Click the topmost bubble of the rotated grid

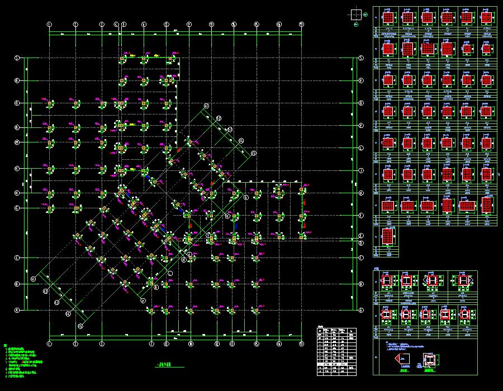coord(206,106)
